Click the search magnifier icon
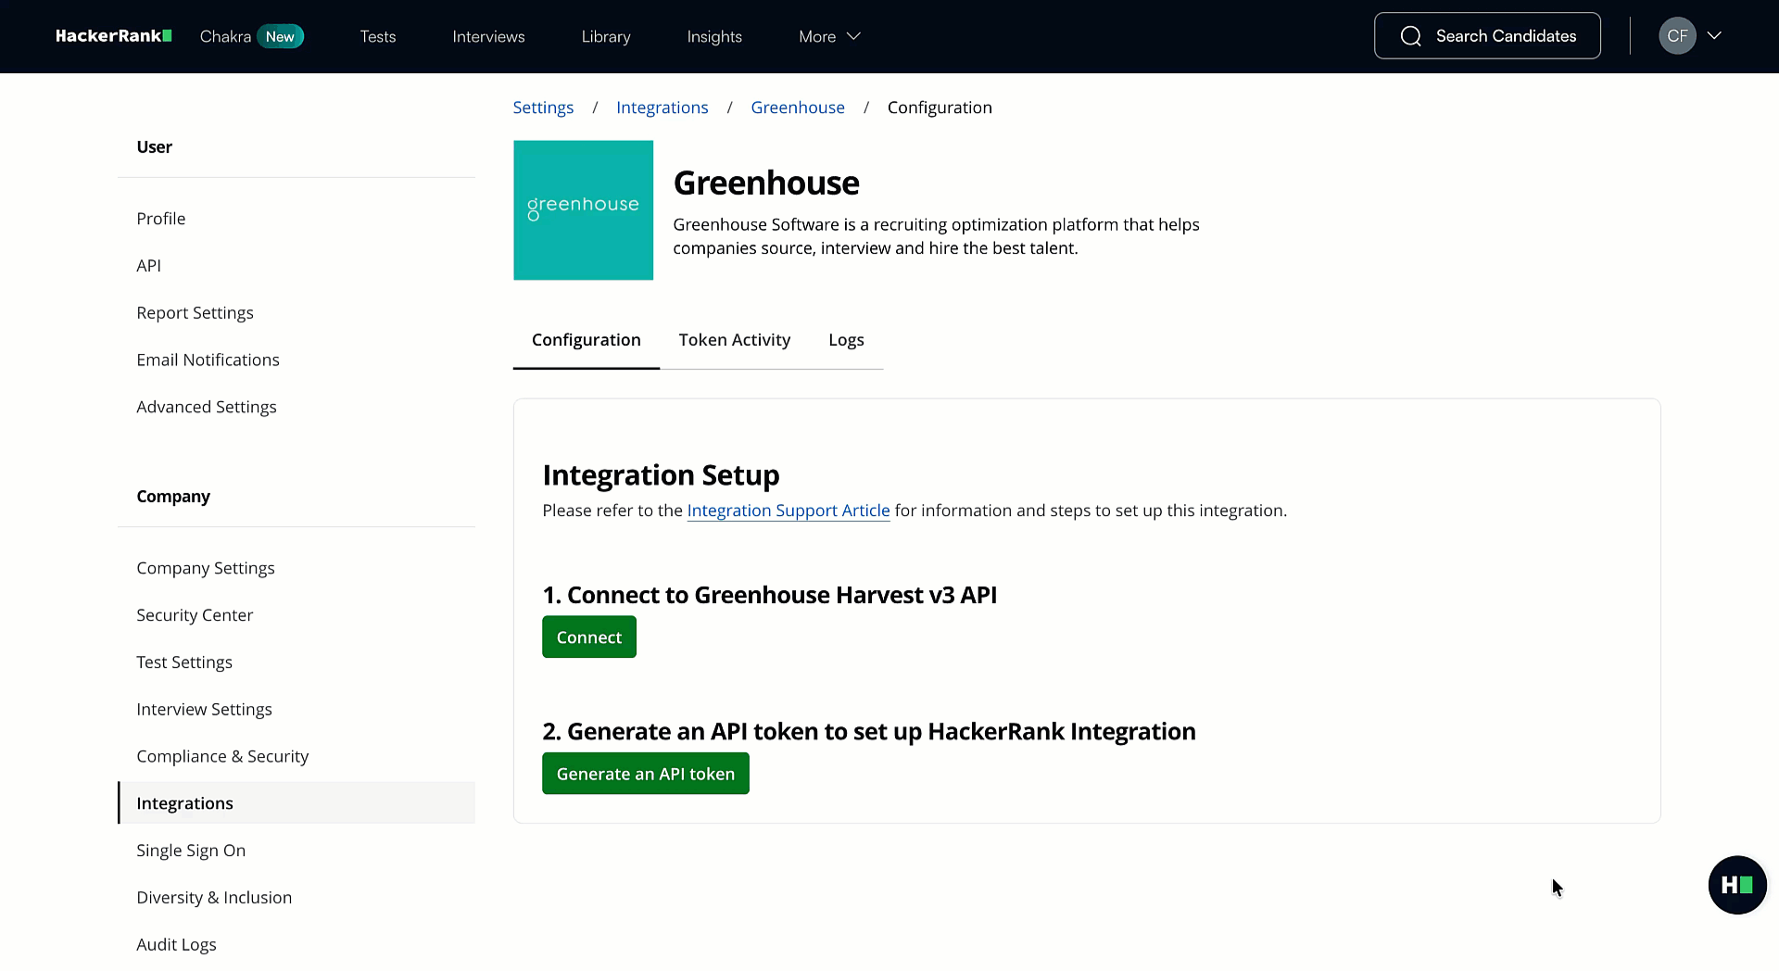Screen dimensions: 1779x971 pyautogui.click(x=1410, y=36)
